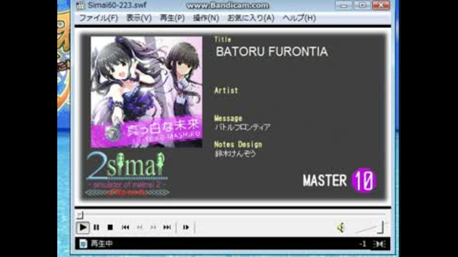Skip to the next track icon
The height and width of the screenshot is (257, 458).
[167, 227]
